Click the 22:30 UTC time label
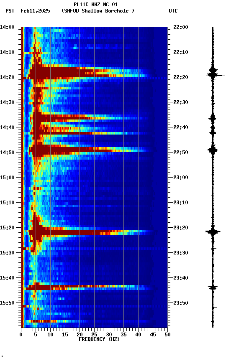Screen dimensions: 231x361 [181, 102]
